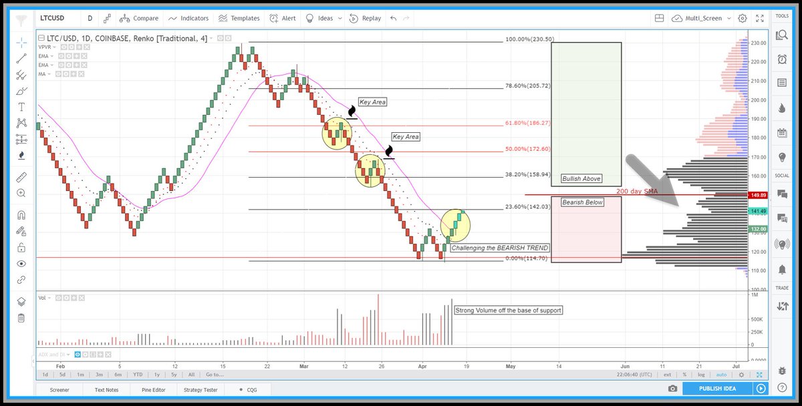Toggle log scale on price axis

(700, 375)
